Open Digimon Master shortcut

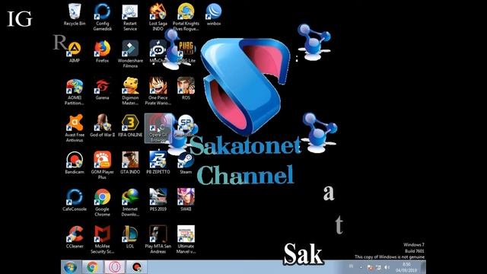point(130,91)
